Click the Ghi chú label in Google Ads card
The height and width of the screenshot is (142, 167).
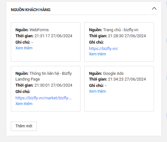[x=96, y=86]
